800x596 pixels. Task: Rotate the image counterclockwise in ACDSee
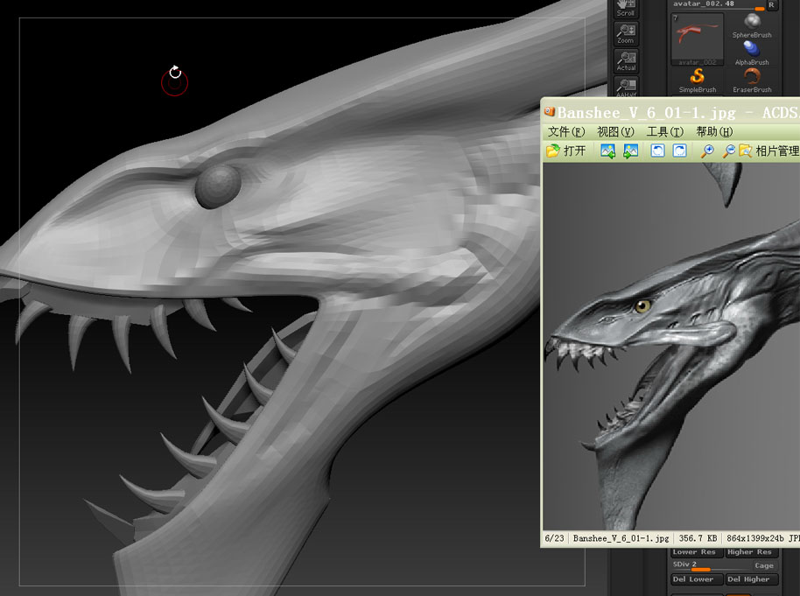click(x=657, y=151)
